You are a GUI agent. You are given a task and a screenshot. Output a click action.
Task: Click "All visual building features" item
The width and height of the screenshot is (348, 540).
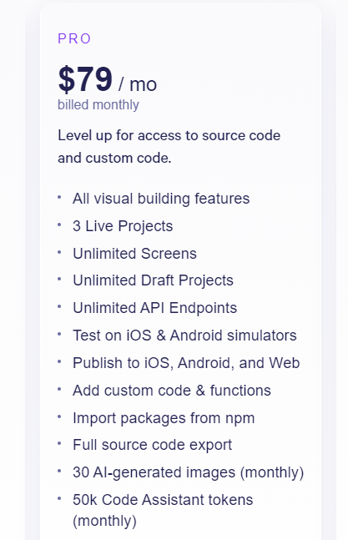point(161,199)
